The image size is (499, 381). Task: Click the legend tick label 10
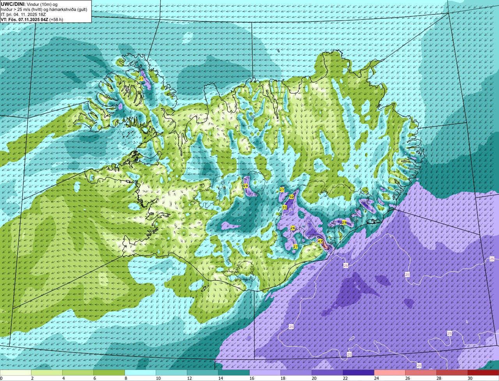tap(158, 378)
